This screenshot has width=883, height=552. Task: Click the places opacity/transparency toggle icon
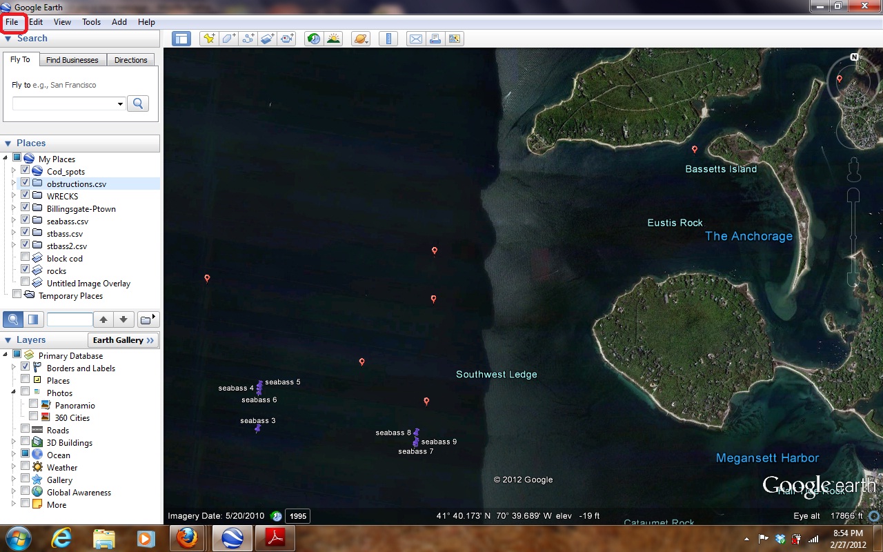coord(33,319)
